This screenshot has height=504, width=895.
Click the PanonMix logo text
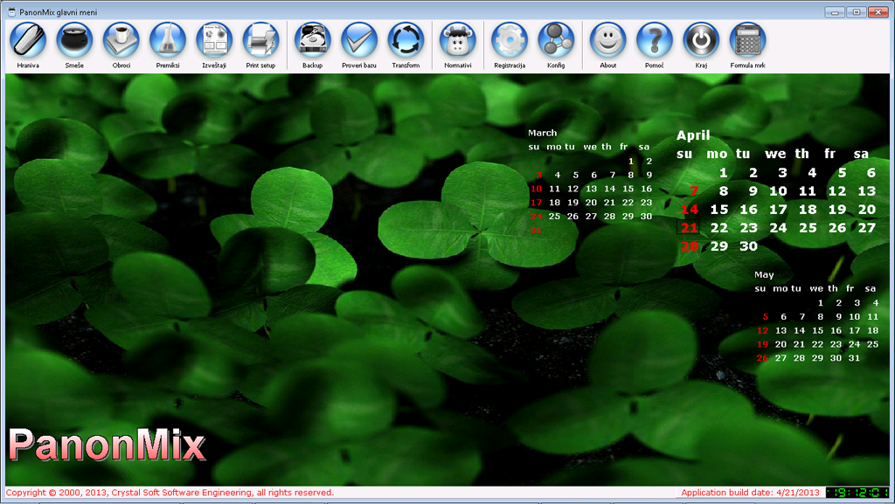107,445
